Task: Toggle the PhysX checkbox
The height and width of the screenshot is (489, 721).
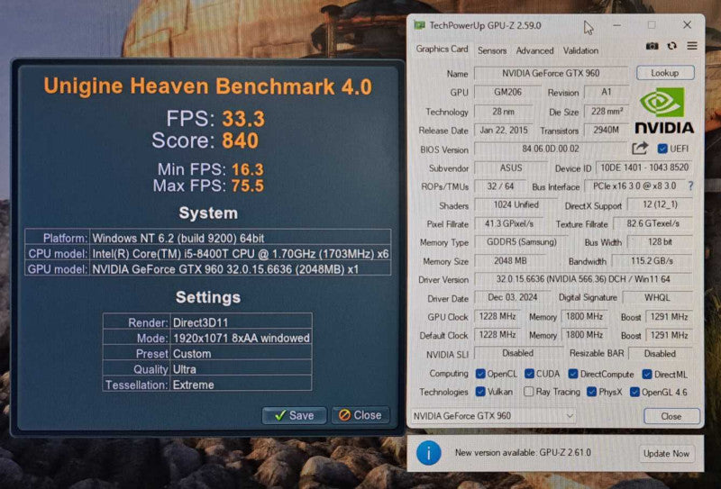Action: coord(592,392)
